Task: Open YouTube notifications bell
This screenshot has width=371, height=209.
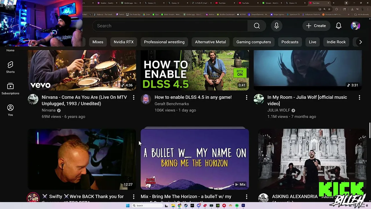Action: click(x=339, y=26)
